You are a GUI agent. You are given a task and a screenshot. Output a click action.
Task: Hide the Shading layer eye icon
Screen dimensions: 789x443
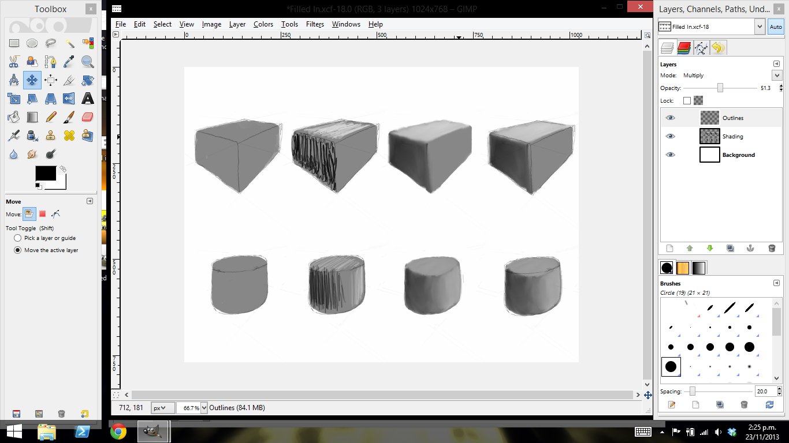pos(670,136)
